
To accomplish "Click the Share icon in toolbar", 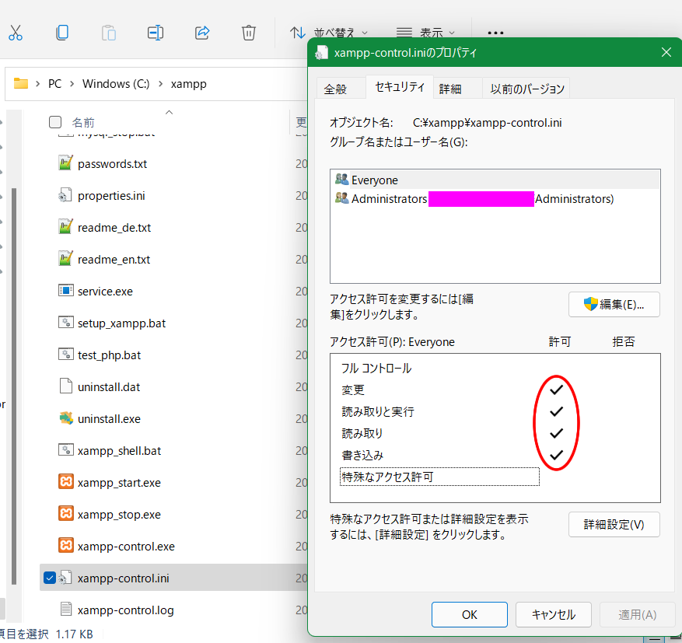I will click(x=202, y=33).
